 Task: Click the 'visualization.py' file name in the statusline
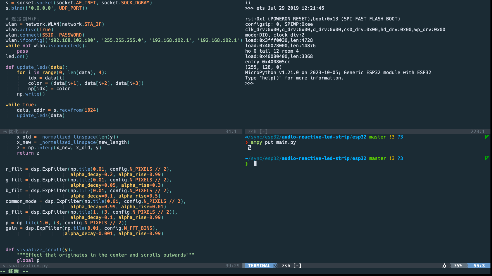(x=25, y=266)
